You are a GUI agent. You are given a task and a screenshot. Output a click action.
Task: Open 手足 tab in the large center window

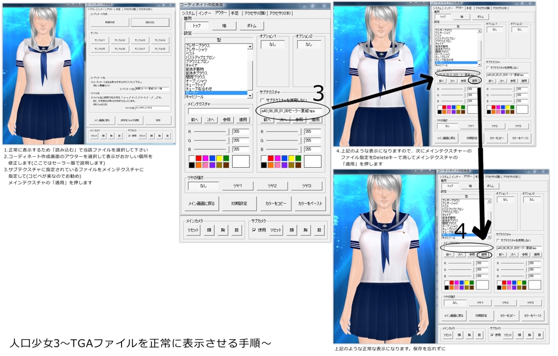(x=234, y=13)
